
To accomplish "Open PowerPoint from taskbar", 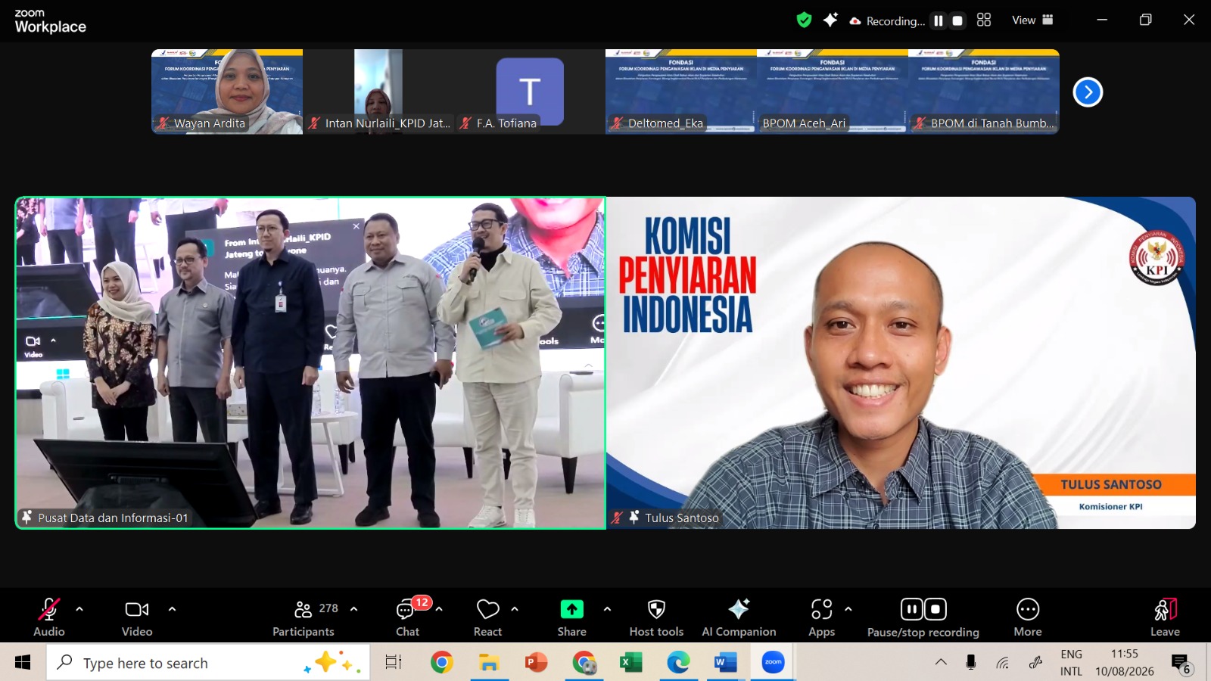I will 537,663.
